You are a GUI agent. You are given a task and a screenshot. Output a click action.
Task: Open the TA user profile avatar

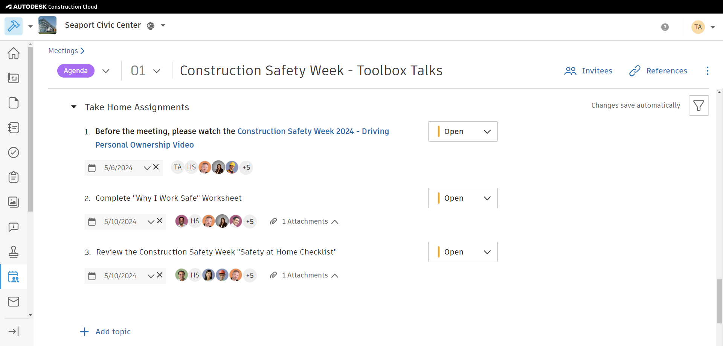click(x=698, y=27)
